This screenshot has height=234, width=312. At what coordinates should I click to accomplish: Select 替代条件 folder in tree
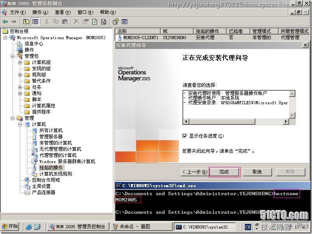(41, 81)
